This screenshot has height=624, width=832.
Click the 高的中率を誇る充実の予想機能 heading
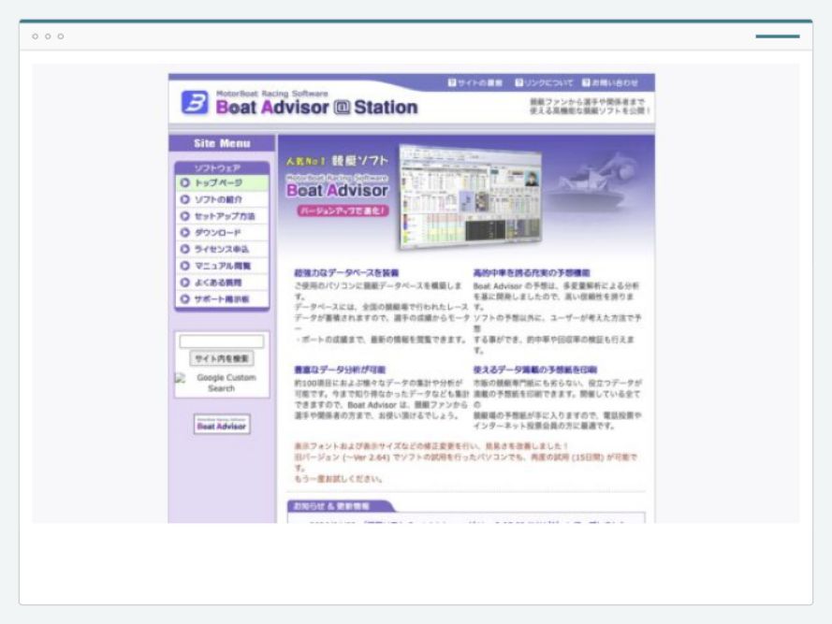[x=532, y=273]
